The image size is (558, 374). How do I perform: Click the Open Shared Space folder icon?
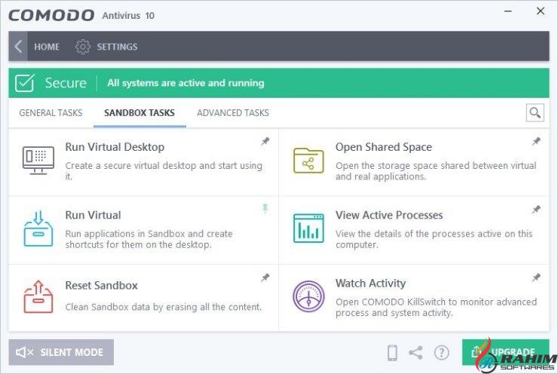click(x=308, y=160)
